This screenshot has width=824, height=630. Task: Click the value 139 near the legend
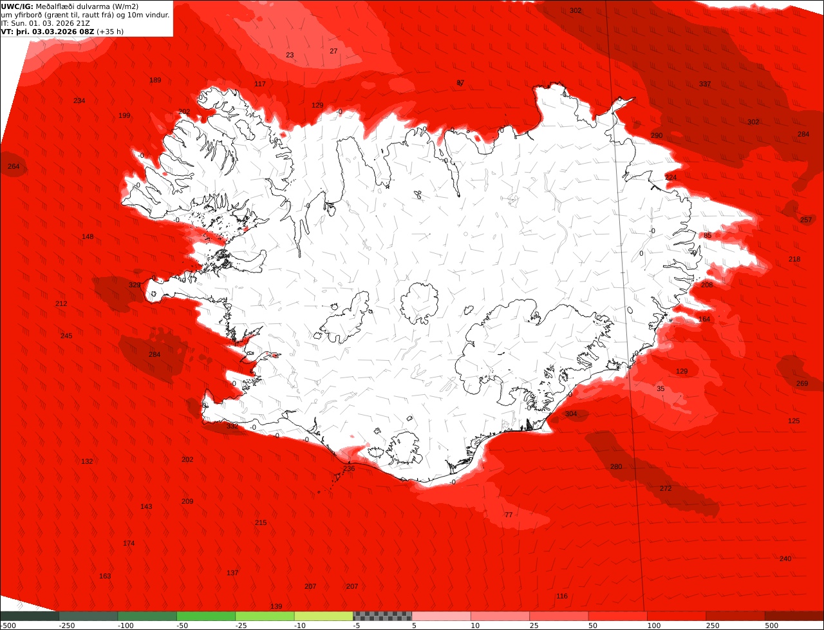pos(276,607)
